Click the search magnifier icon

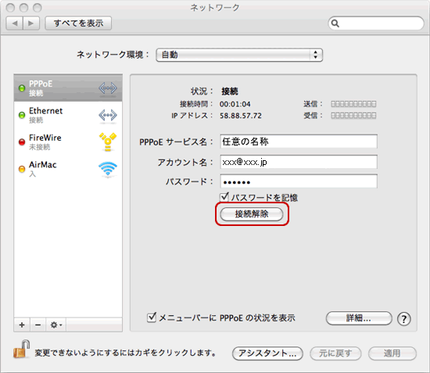coord(335,23)
